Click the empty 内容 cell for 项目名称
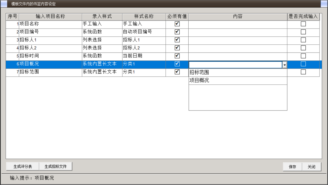The image size is (328, 185). pyautogui.click(x=238, y=24)
